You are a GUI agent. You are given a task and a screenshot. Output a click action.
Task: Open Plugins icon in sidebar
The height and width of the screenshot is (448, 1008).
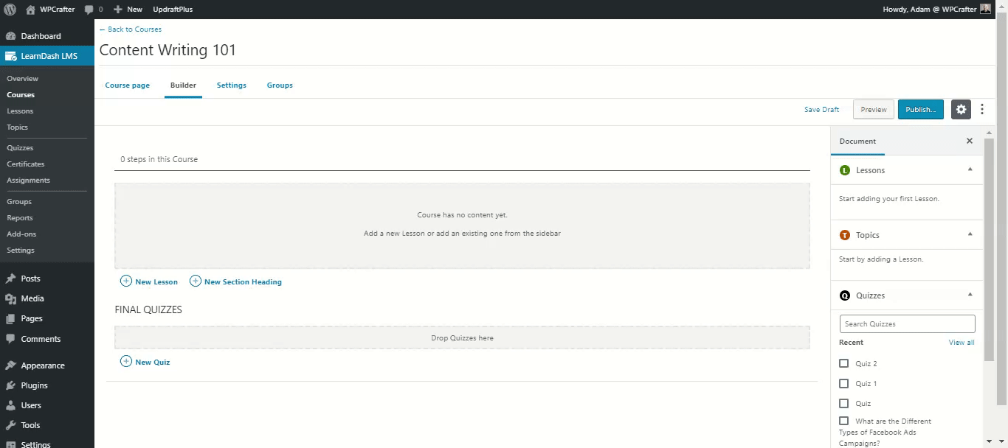(10, 385)
